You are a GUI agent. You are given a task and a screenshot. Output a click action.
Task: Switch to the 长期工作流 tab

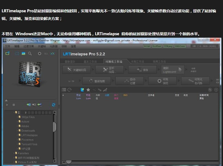(138, 62)
